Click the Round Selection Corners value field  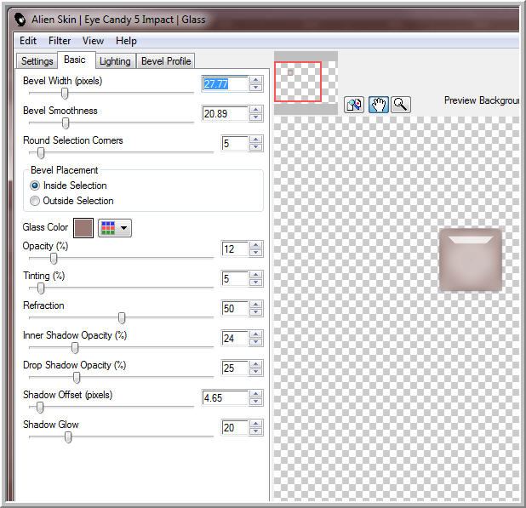pos(235,144)
